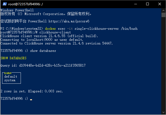Click the vertical scrollbar thumb
The height and width of the screenshot is (115, 166).
[163, 15]
